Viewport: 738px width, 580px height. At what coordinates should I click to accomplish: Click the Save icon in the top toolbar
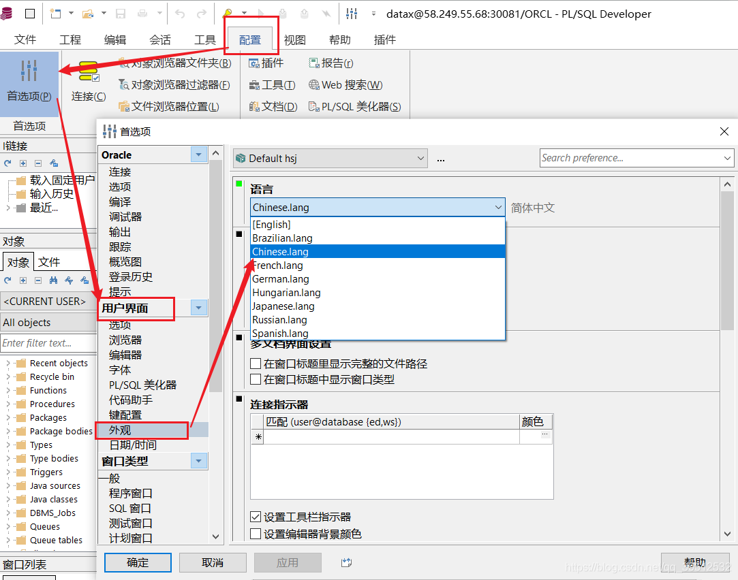[x=119, y=12]
